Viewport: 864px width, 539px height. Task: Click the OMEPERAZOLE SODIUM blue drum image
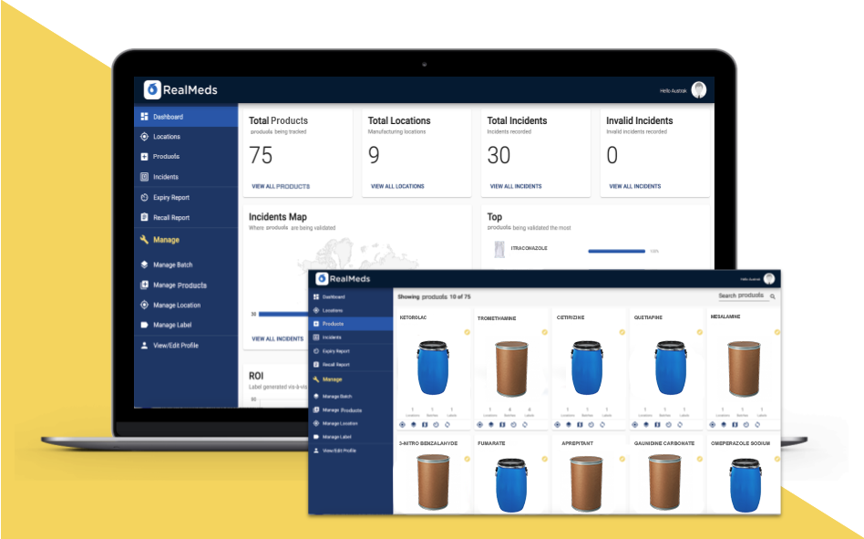(x=745, y=487)
